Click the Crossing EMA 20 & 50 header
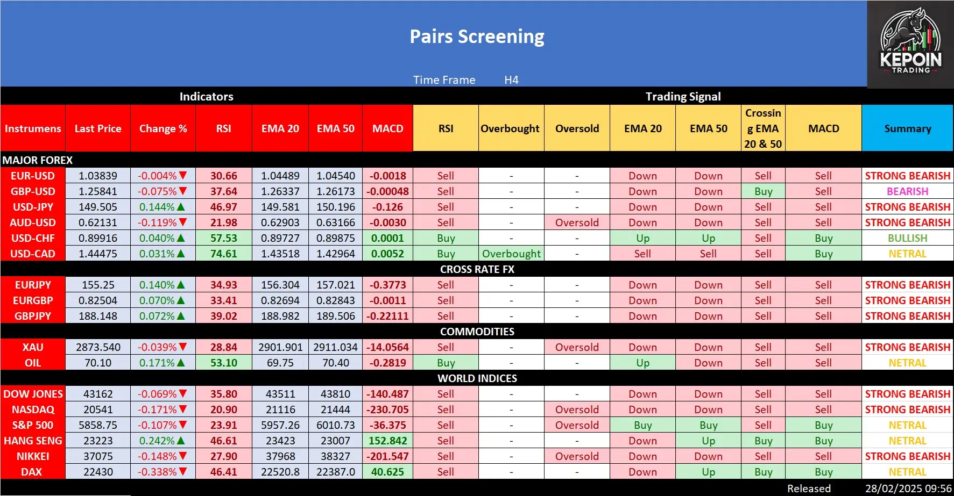The image size is (954, 496). click(763, 128)
